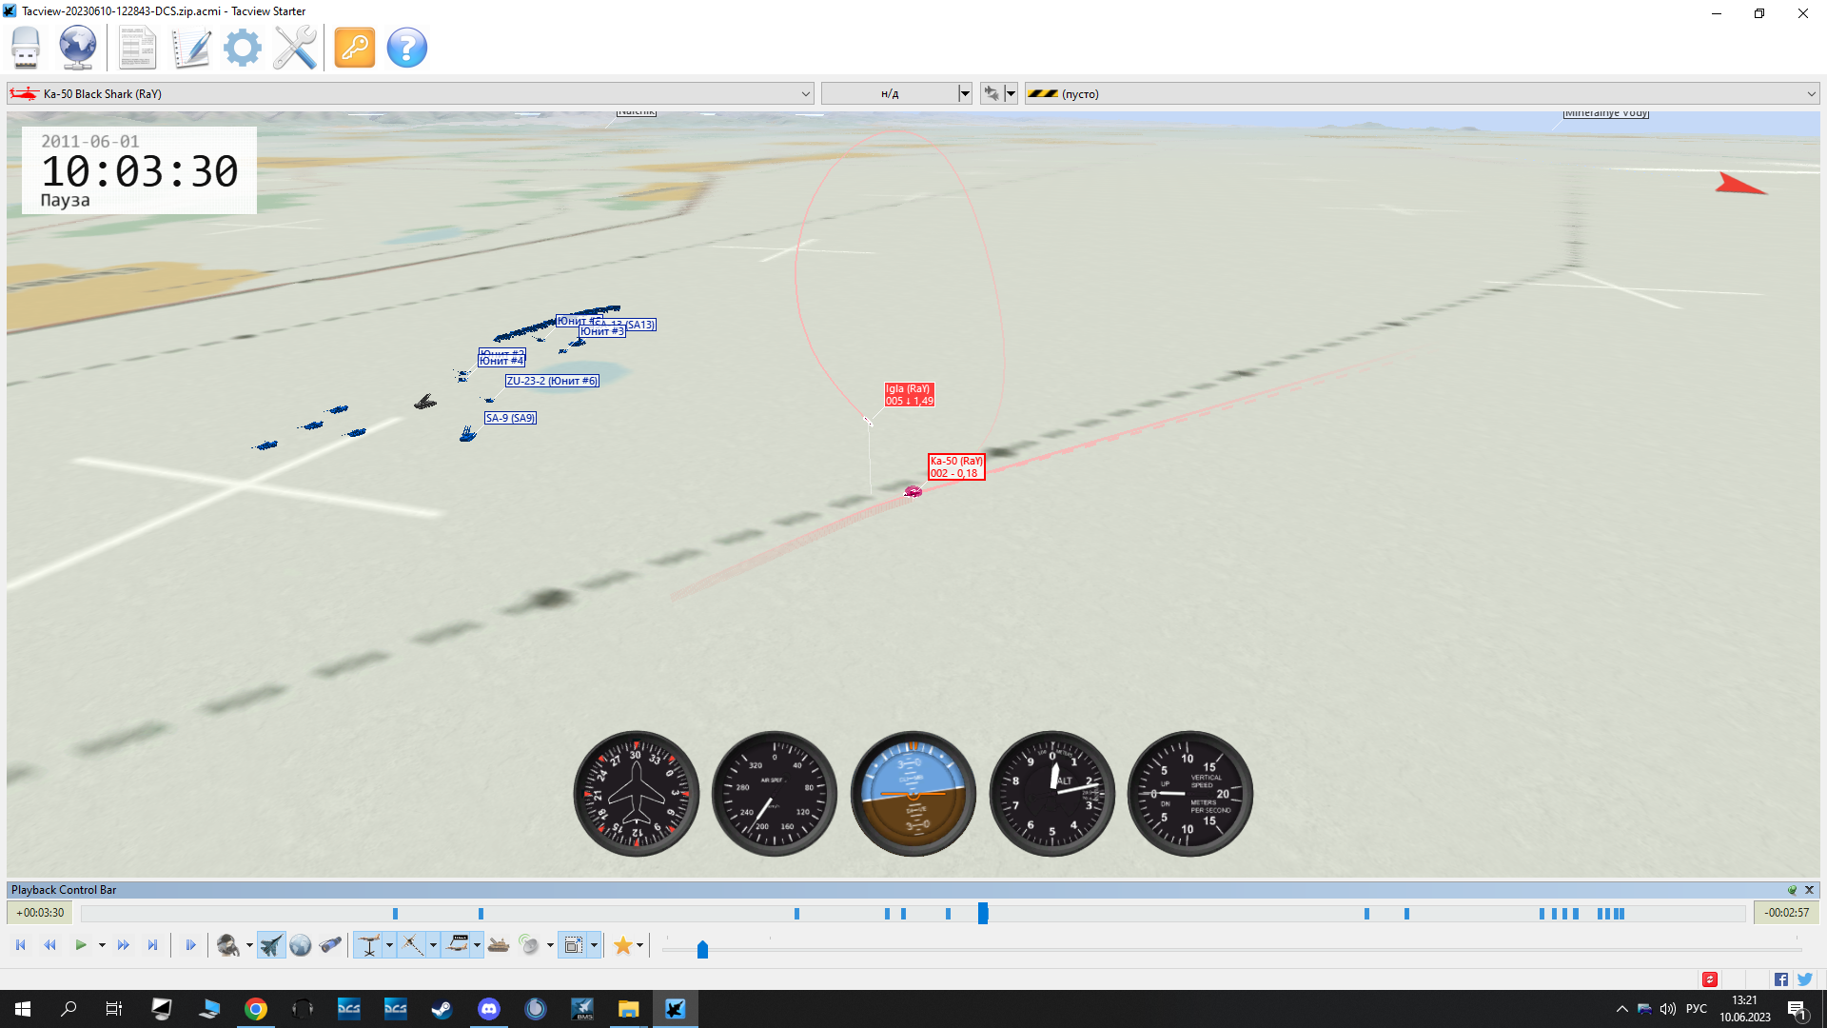Click the notepad with pen toolbar icon
The image size is (1827, 1028).
click(190, 48)
